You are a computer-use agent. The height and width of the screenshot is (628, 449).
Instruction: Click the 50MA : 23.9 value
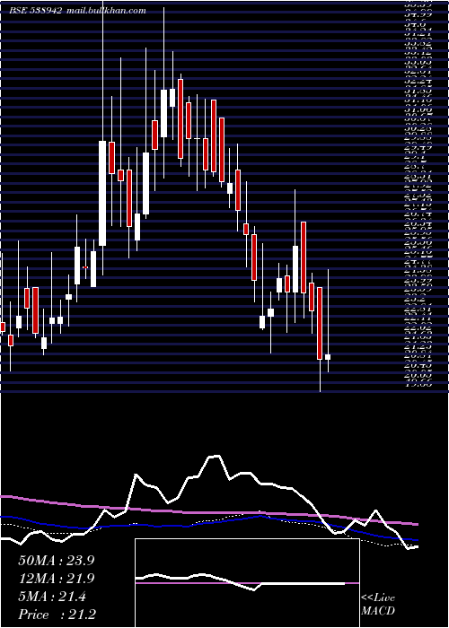pos(56,561)
